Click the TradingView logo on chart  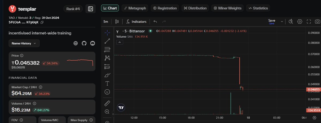[x=121, y=108]
